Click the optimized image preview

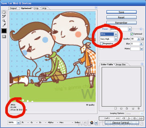point(53,57)
